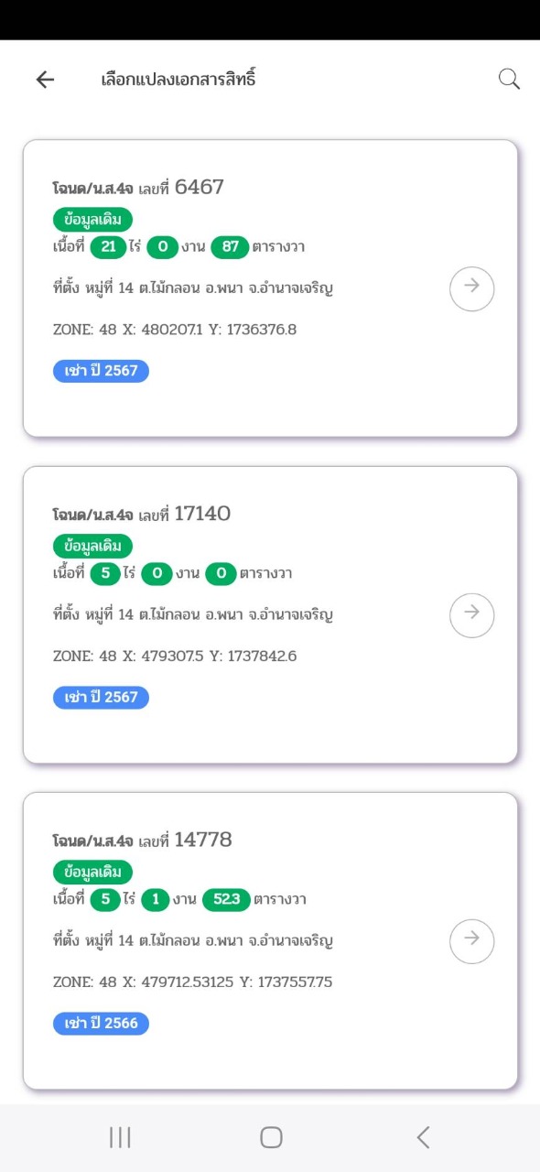Open deed 17140 with arrow button
540x1172 pixels.
pos(472,615)
